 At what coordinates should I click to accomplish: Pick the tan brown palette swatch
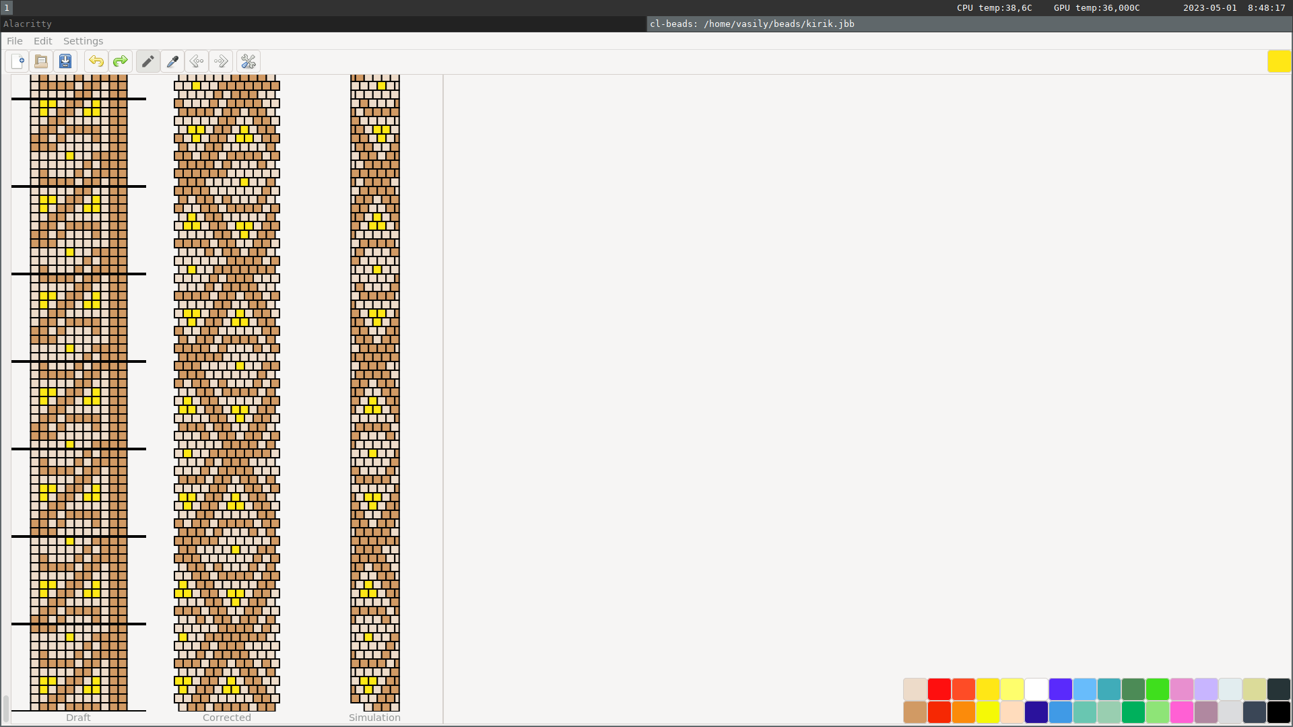[915, 712]
